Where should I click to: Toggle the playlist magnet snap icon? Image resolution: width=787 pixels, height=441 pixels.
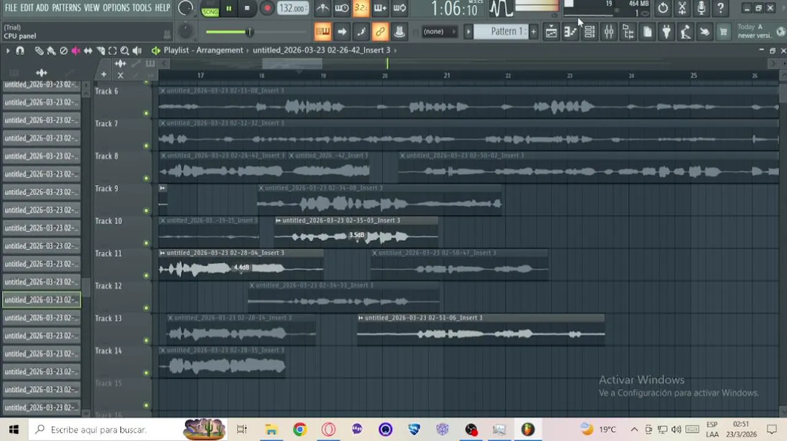[20, 51]
